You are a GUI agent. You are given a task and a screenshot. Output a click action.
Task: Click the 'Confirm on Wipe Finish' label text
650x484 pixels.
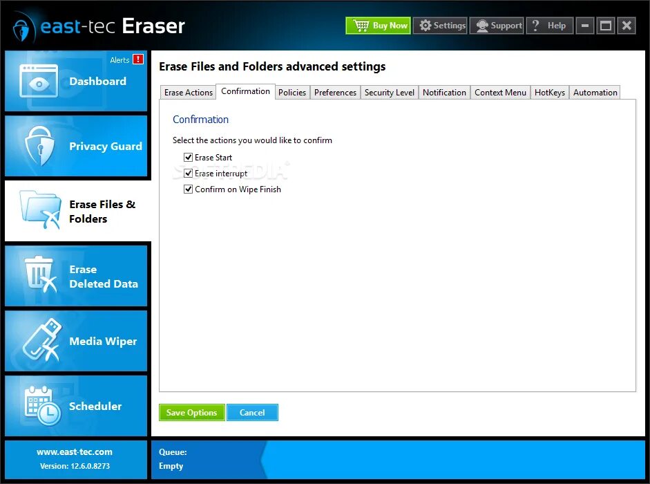238,189
